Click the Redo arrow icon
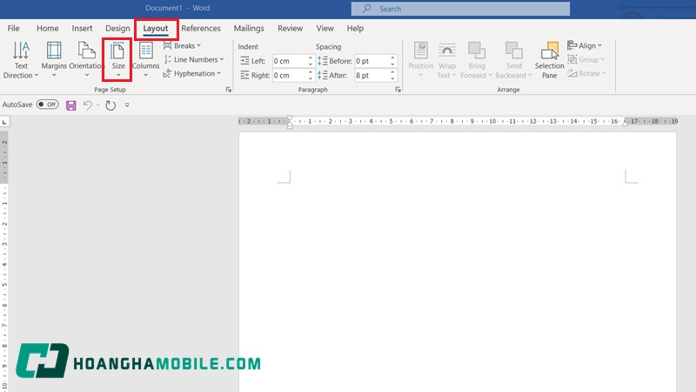This screenshot has width=696, height=392. [x=110, y=105]
